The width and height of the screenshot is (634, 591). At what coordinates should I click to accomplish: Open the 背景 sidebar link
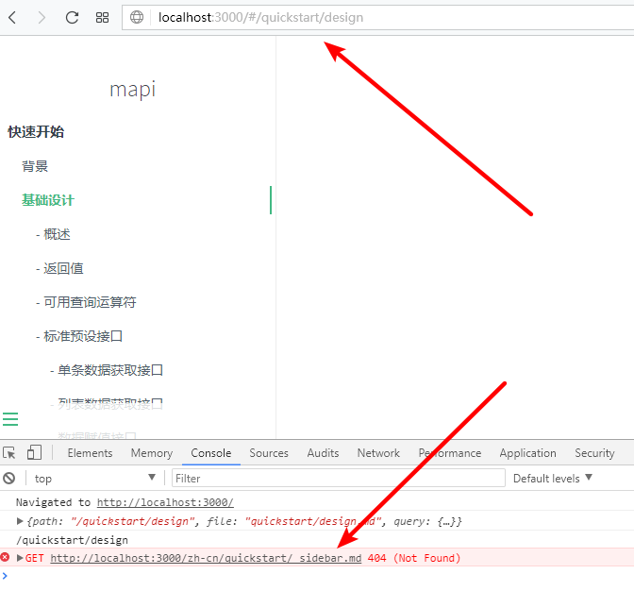[35, 166]
